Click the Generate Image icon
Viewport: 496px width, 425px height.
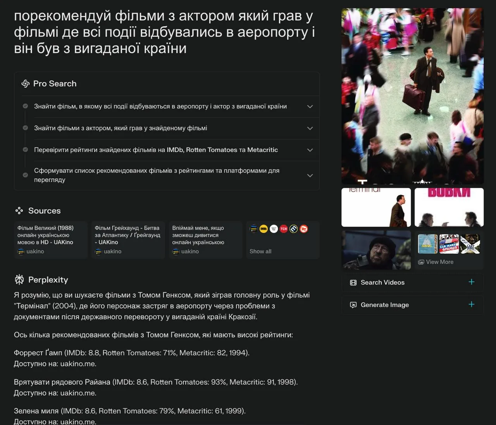click(x=353, y=305)
